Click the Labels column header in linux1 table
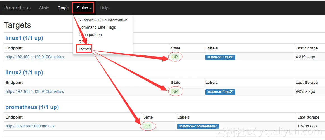Viewport: 325px width, 140px height. (211, 48)
